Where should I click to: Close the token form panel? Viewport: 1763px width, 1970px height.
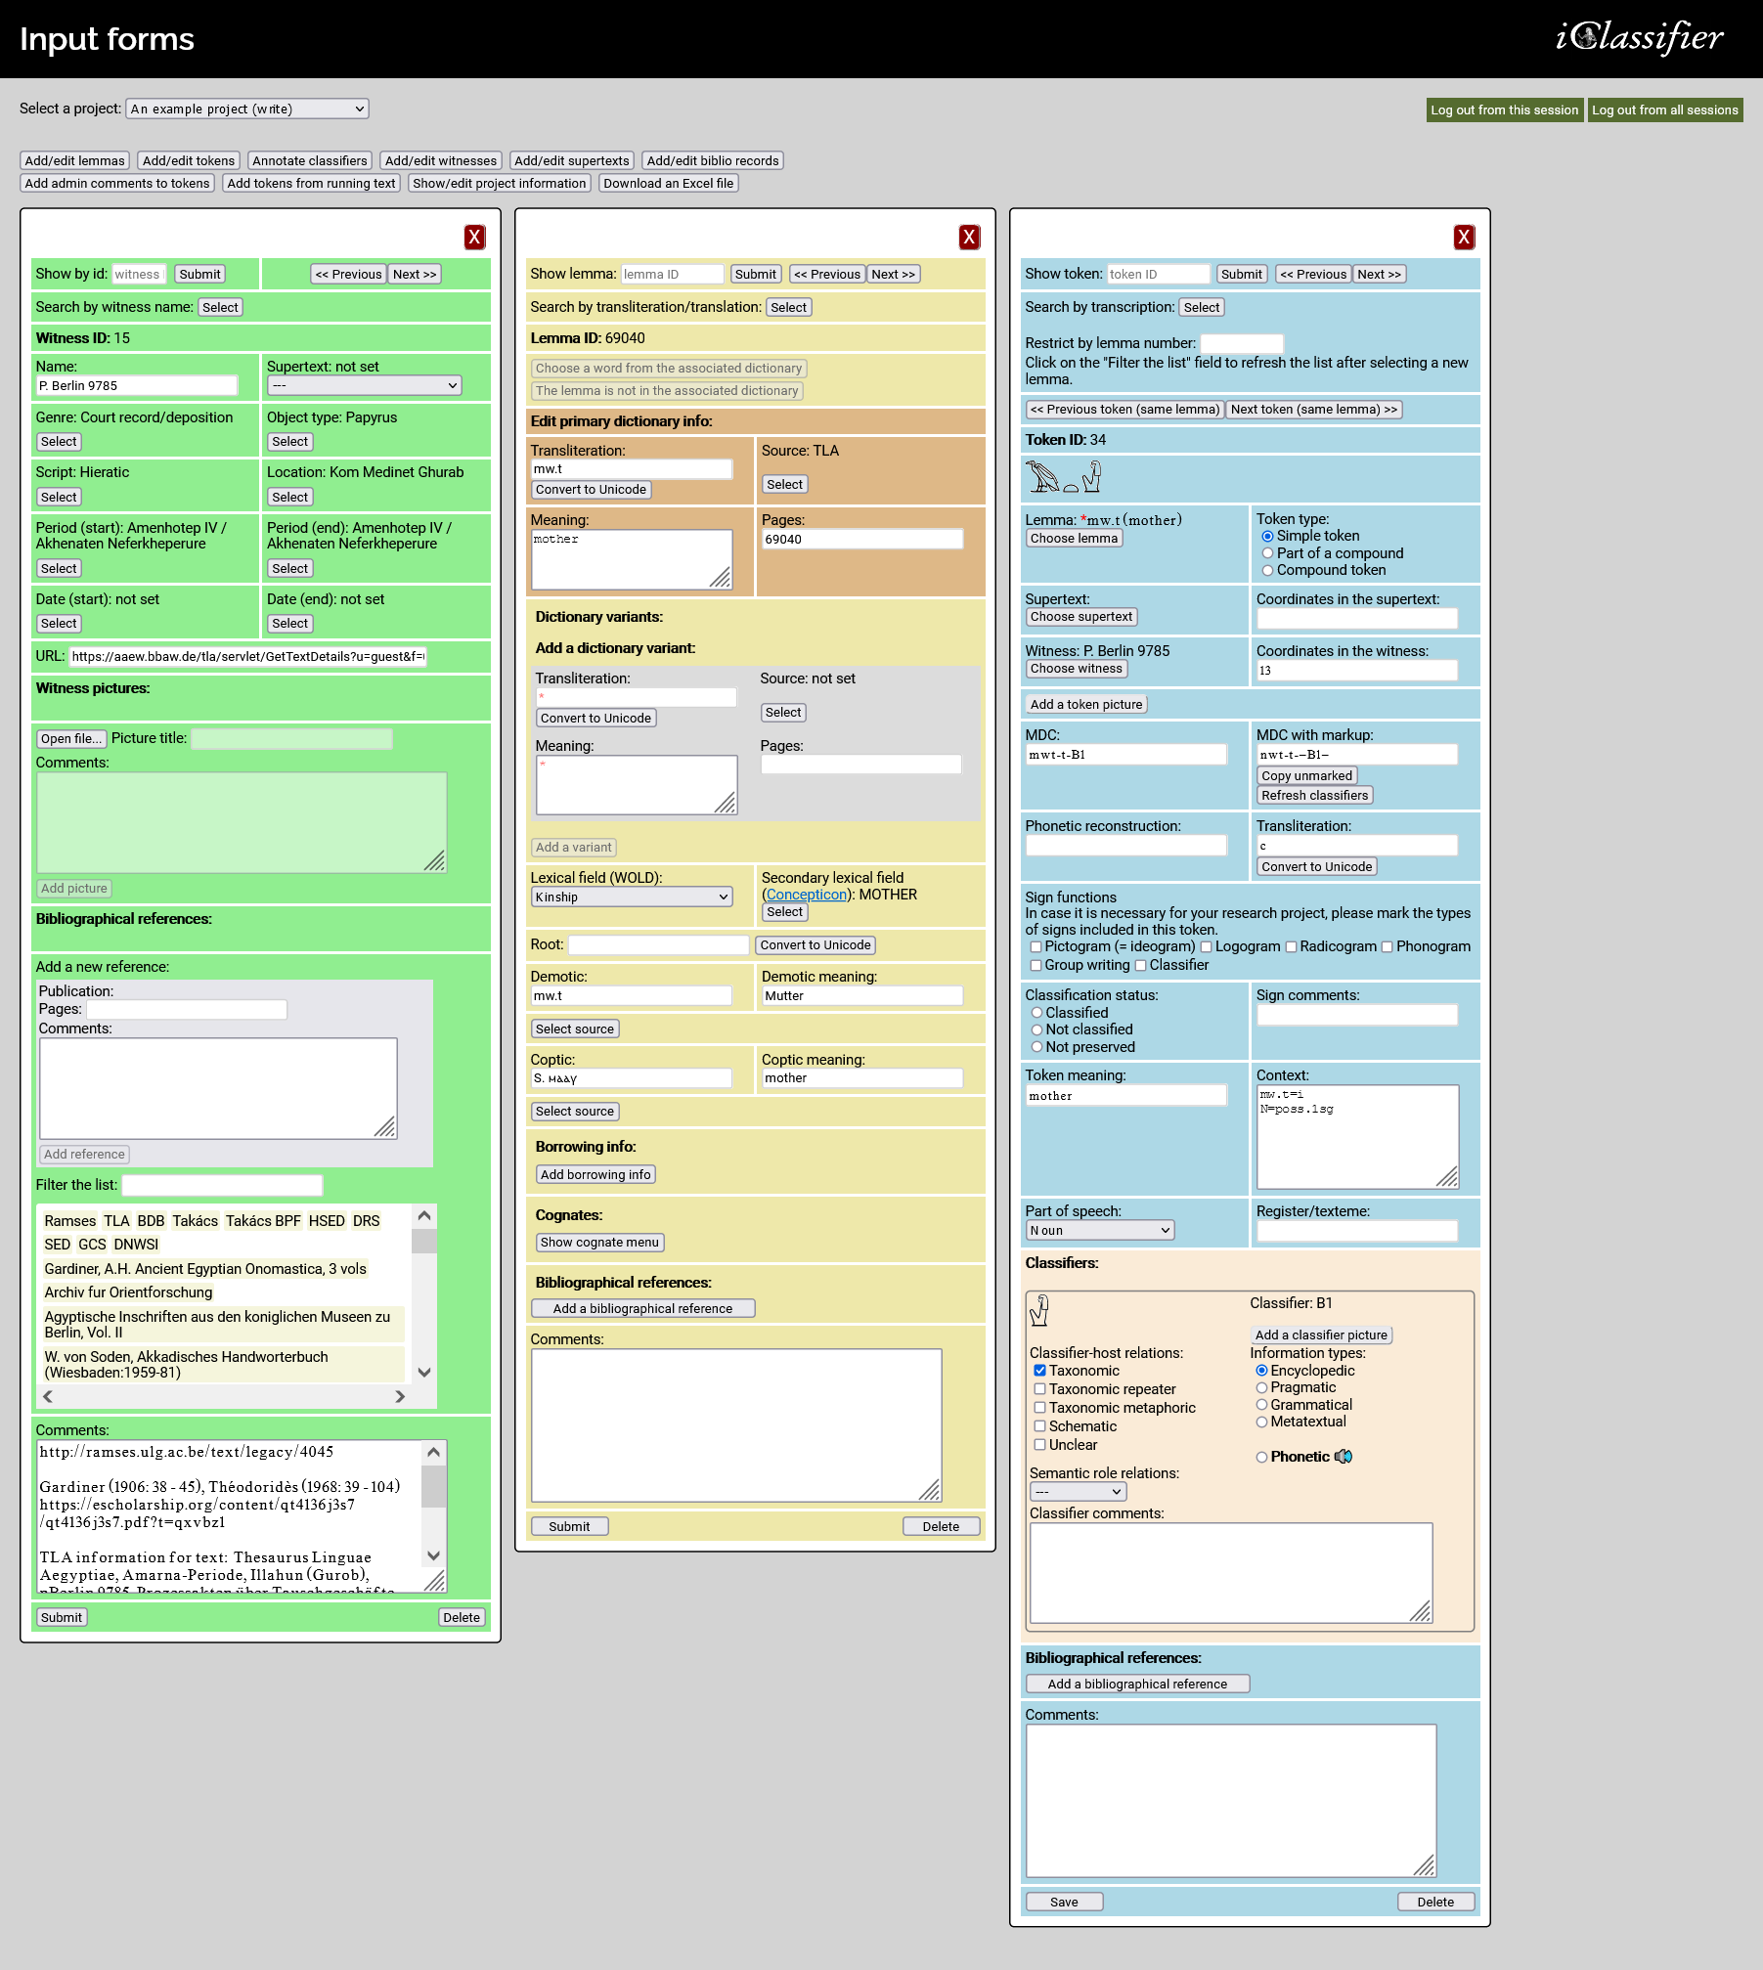tap(1464, 237)
